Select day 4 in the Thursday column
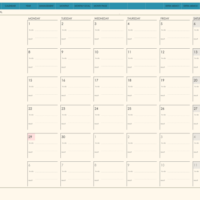Image resolution: width=200 pixels, height=200 pixels. point(128,24)
